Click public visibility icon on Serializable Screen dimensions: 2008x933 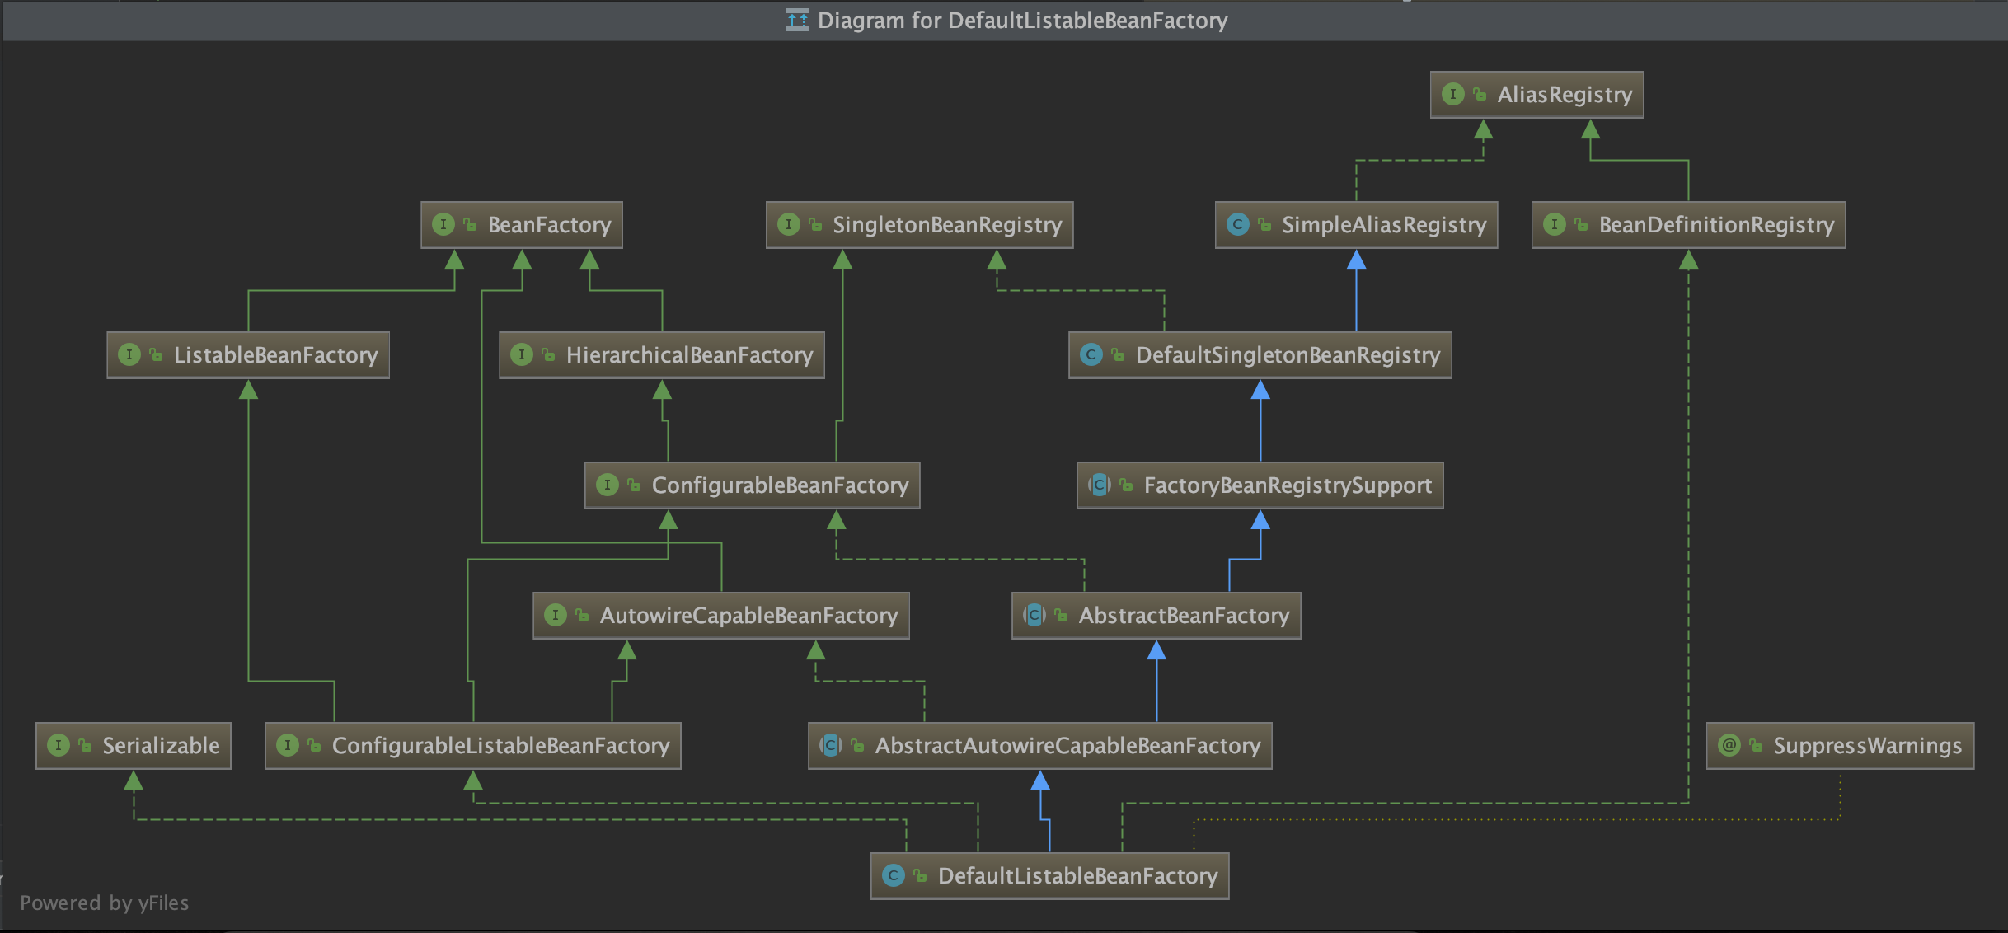point(85,746)
